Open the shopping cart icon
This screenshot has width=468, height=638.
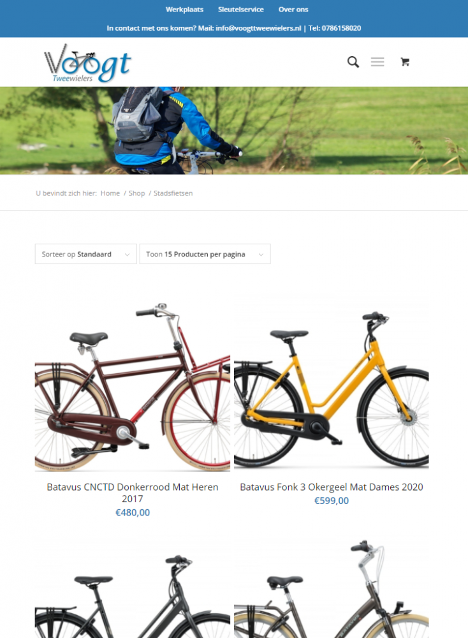pyautogui.click(x=405, y=62)
